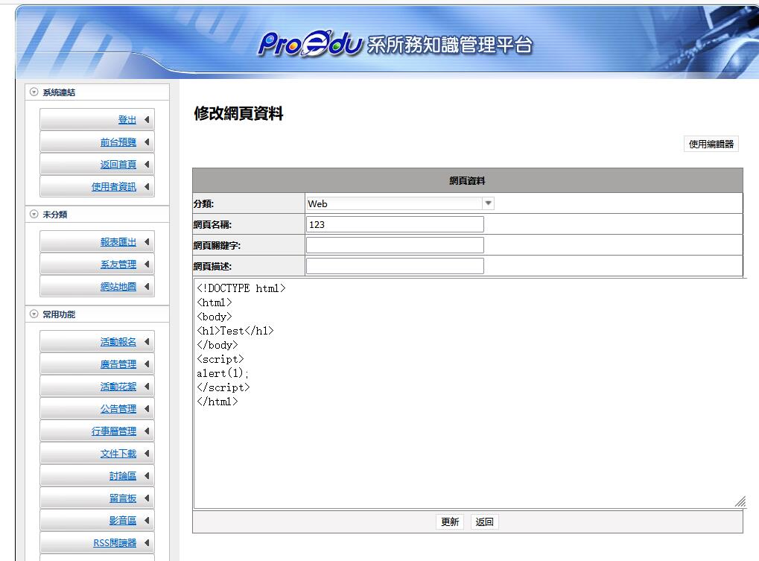Click arrow icon beside 登出
759x561 pixels.
click(147, 119)
